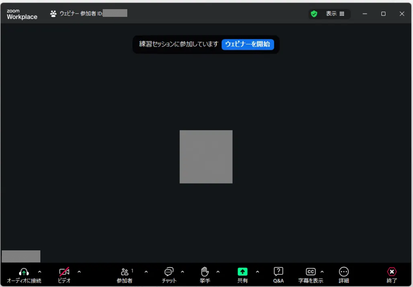
Task: Toggle the video camera on
Action: (x=64, y=272)
